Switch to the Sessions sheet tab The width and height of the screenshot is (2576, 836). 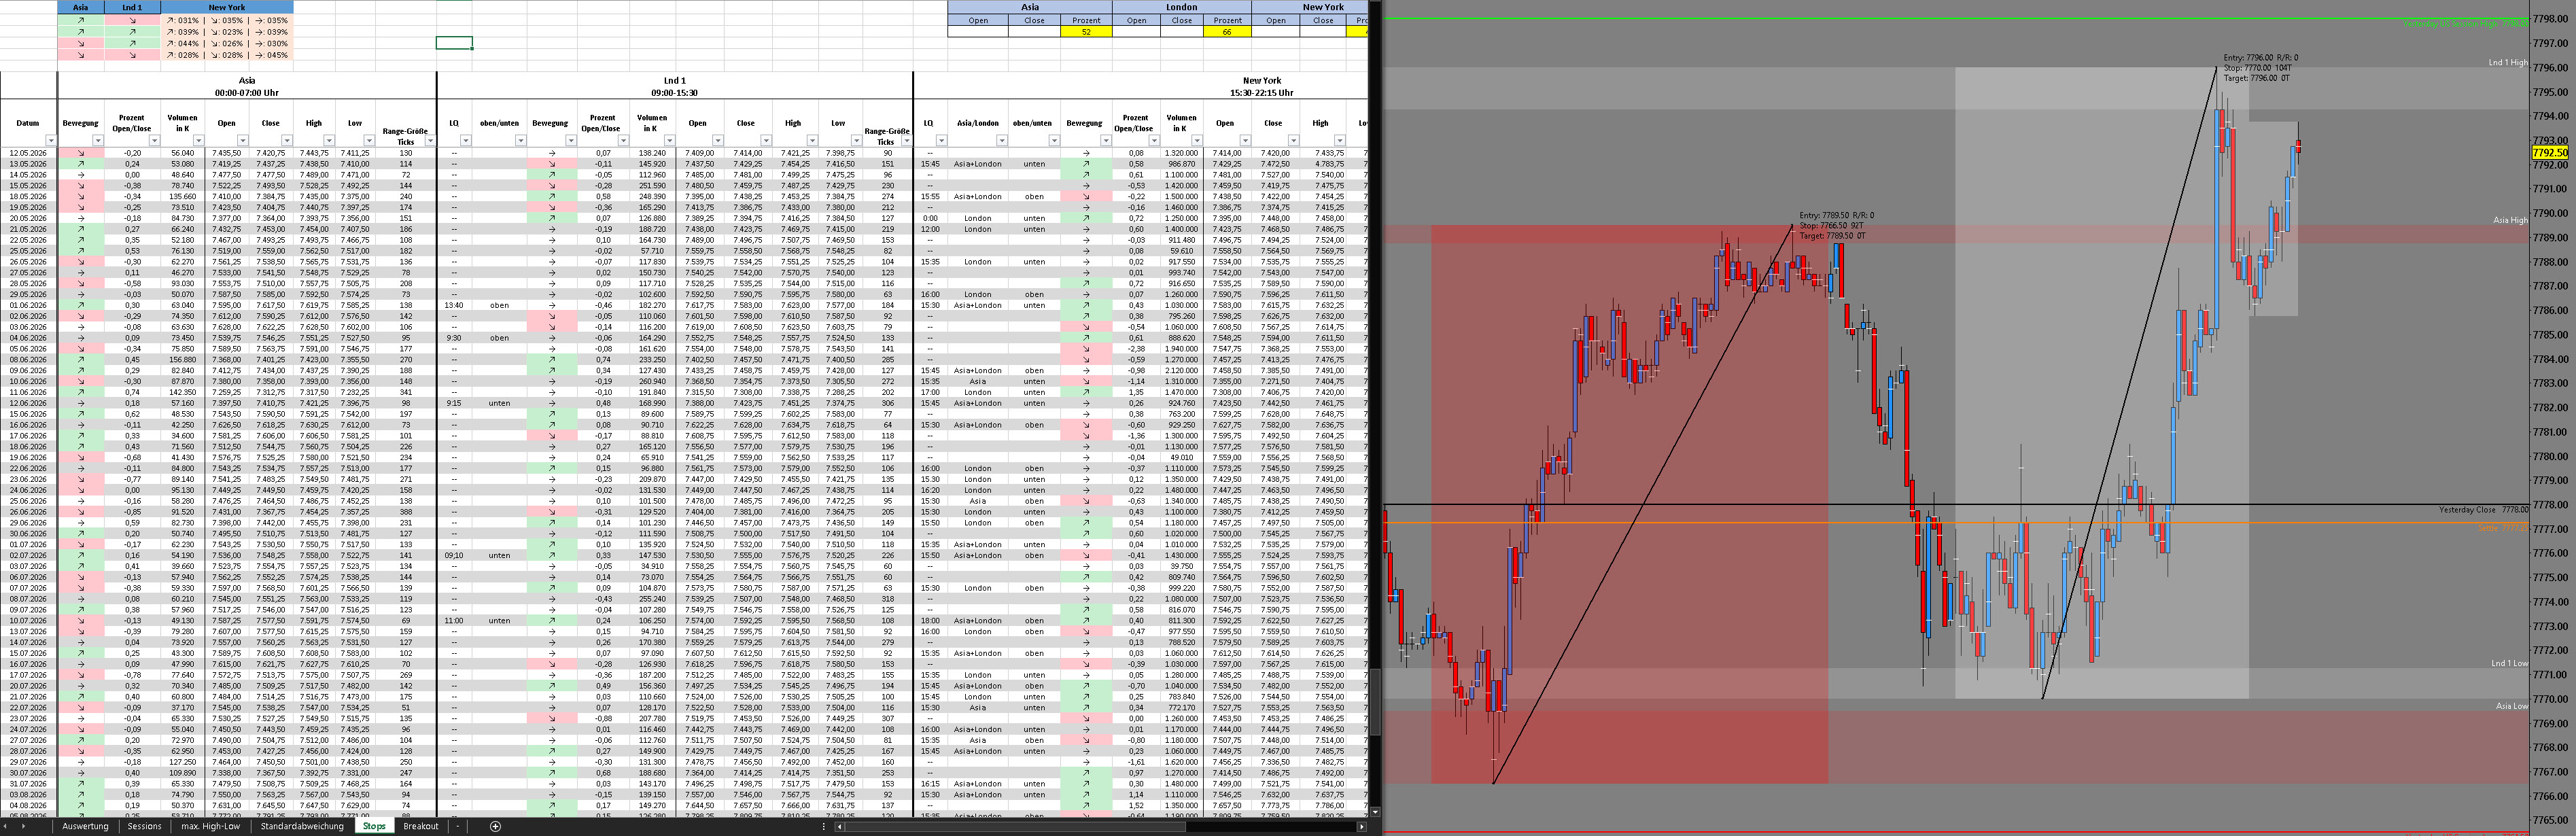(x=144, y=827)
